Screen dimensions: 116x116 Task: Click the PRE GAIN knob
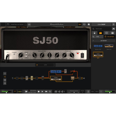point(21,55)
